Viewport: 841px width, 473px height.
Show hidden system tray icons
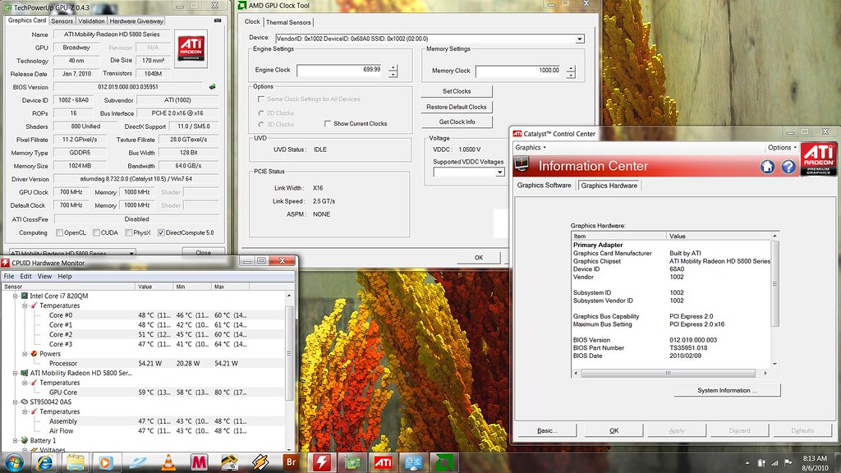pos(747,463)
